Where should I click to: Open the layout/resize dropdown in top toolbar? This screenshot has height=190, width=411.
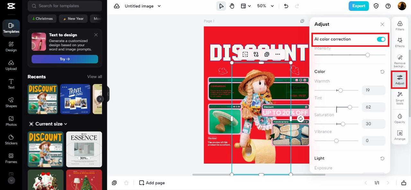click(x=246, y=6)
